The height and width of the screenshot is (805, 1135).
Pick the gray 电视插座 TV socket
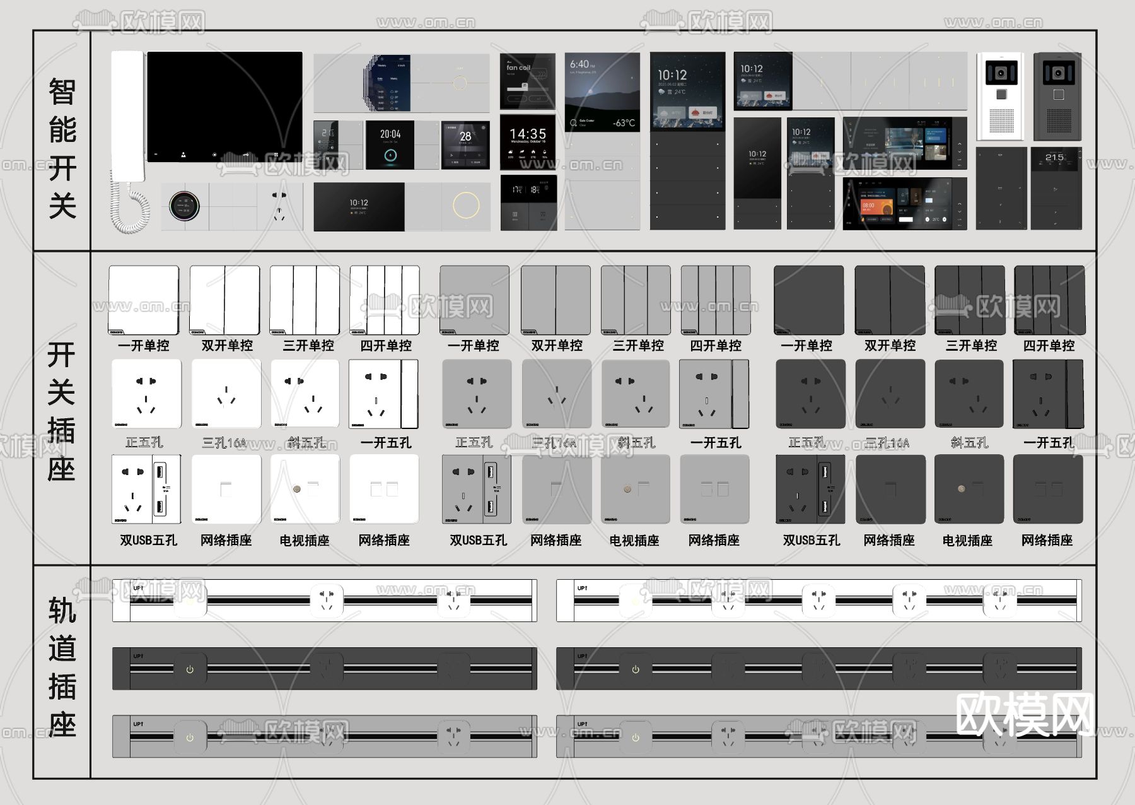point(636,489)
